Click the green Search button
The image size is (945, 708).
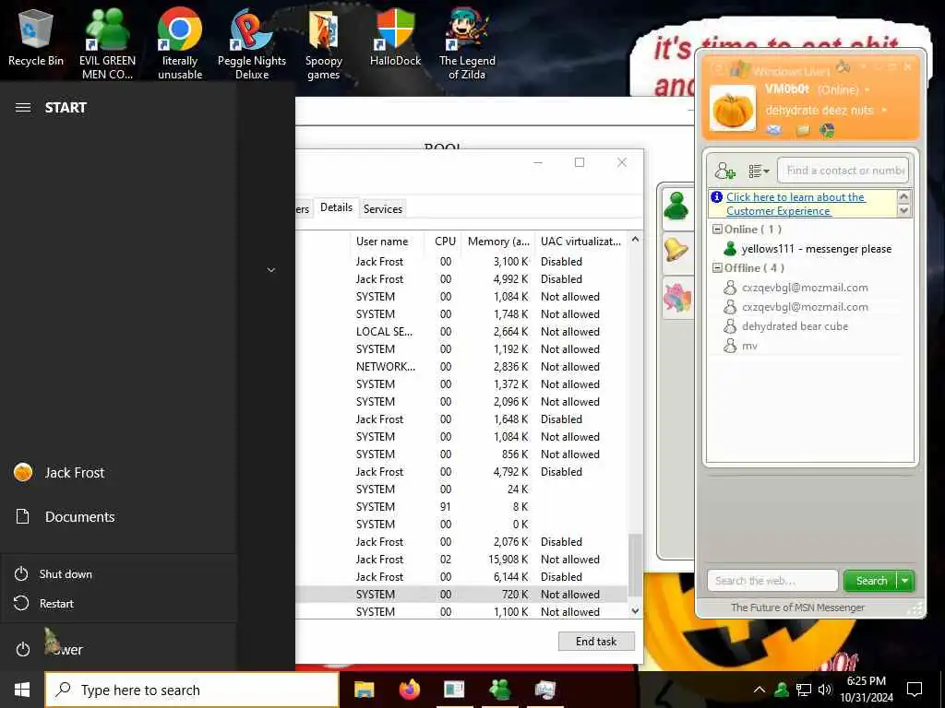pyautogui.click(x=871, y=581)
